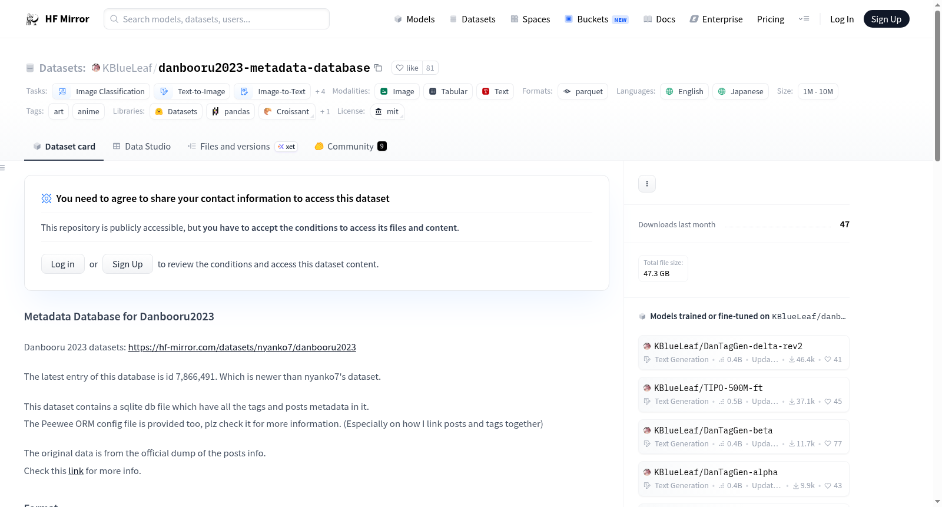Click the HF Mirror logo icon
Viewport: 942px width, 507px height.
(x=32, y=19)
